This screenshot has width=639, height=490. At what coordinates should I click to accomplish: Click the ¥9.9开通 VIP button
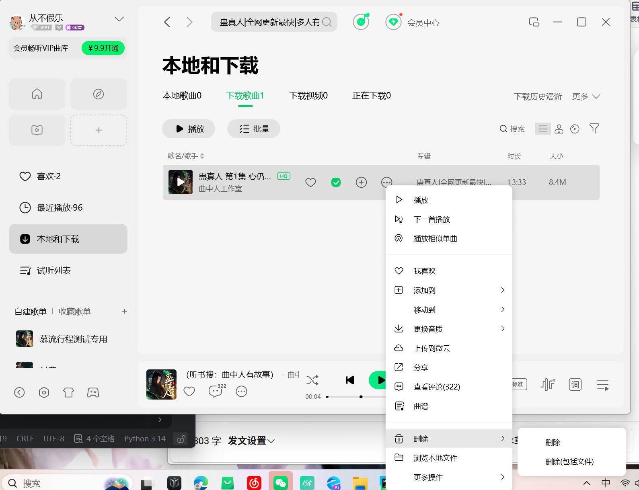click(103, 48)
